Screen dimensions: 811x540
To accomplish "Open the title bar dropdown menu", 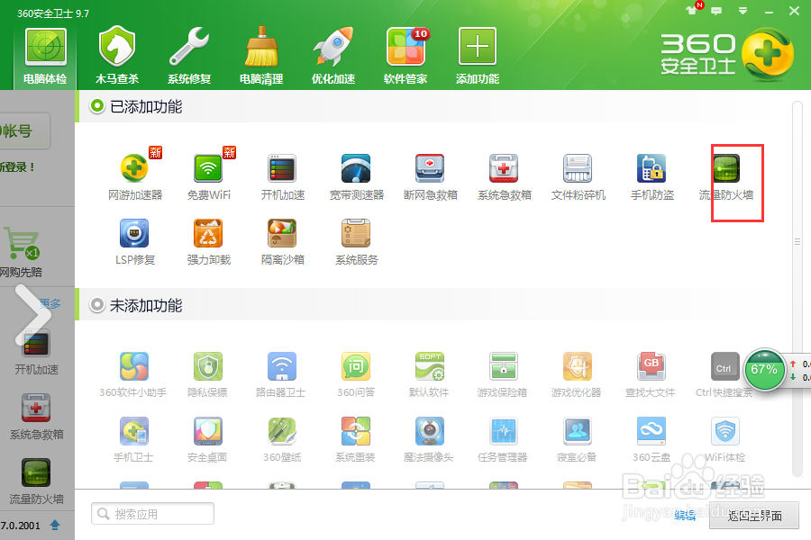I will 743,11.
